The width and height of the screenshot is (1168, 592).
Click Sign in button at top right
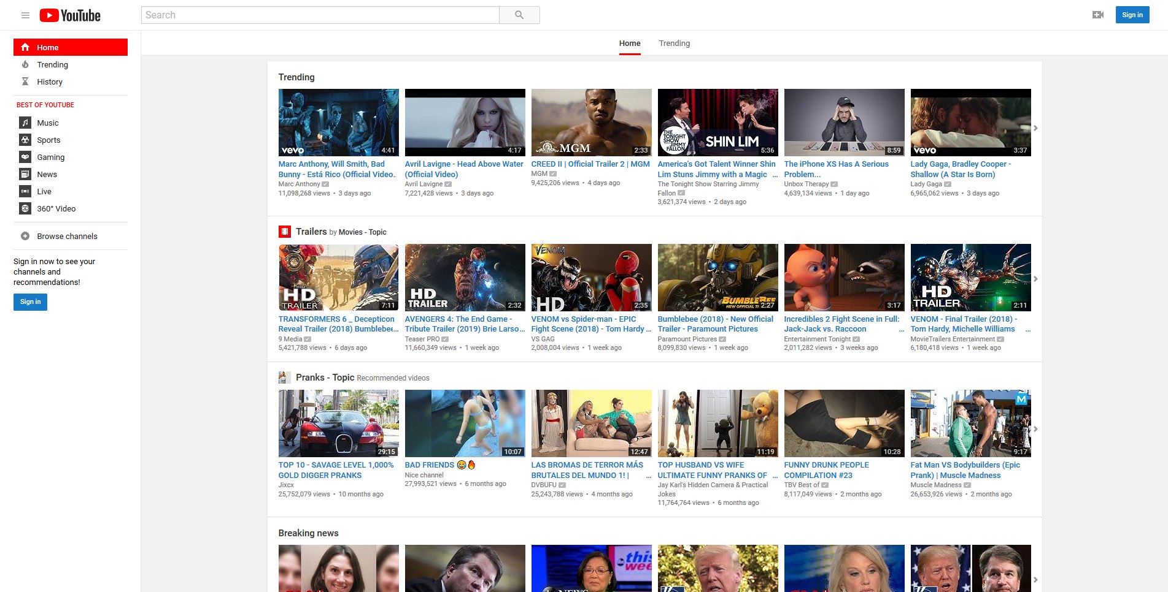tap(1132, 15)
